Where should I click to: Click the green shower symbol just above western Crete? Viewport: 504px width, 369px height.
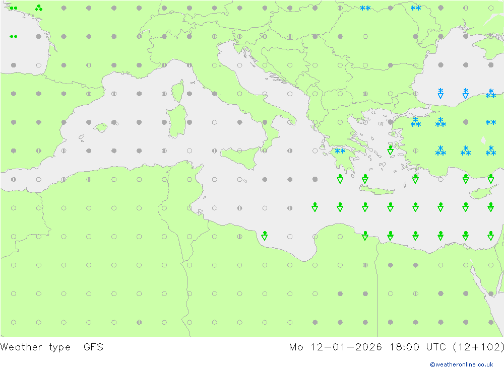tap(365, 179)
